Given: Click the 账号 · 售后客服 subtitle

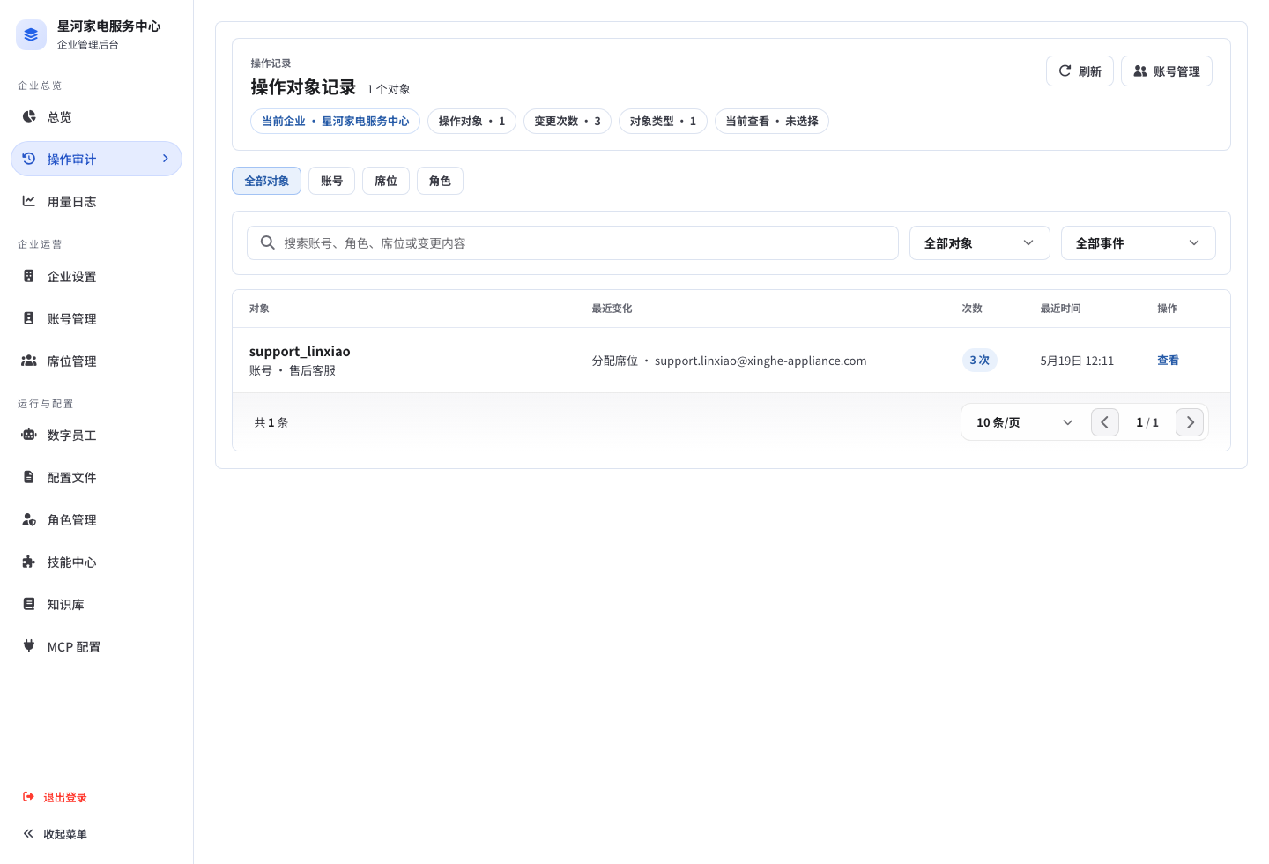Looking at the screenshot, I should click(x=293, y=370).
